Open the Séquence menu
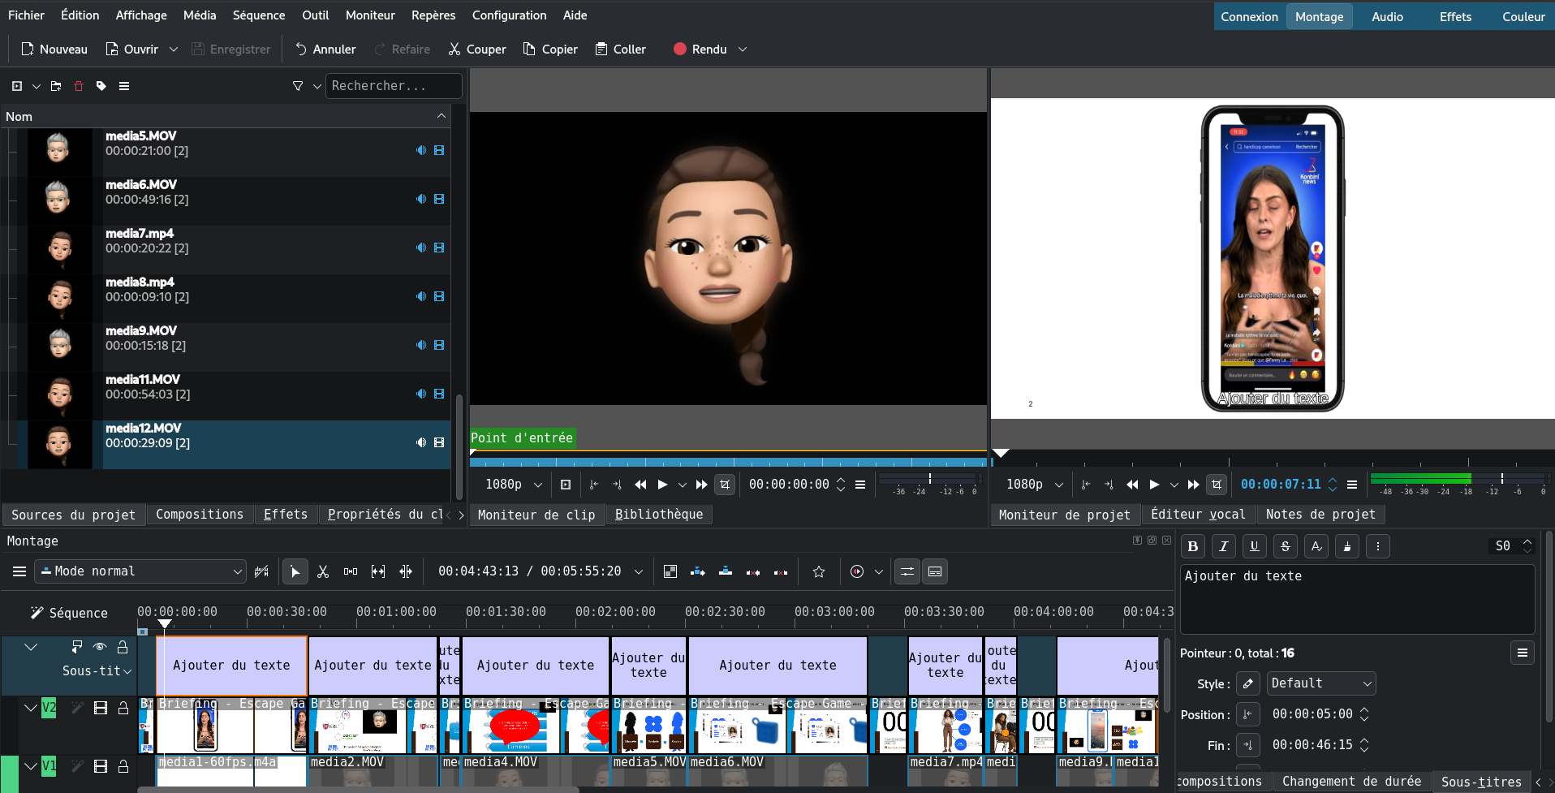Image resolution: width=1555 pixels, height=793 pixels. coord(258,15)
